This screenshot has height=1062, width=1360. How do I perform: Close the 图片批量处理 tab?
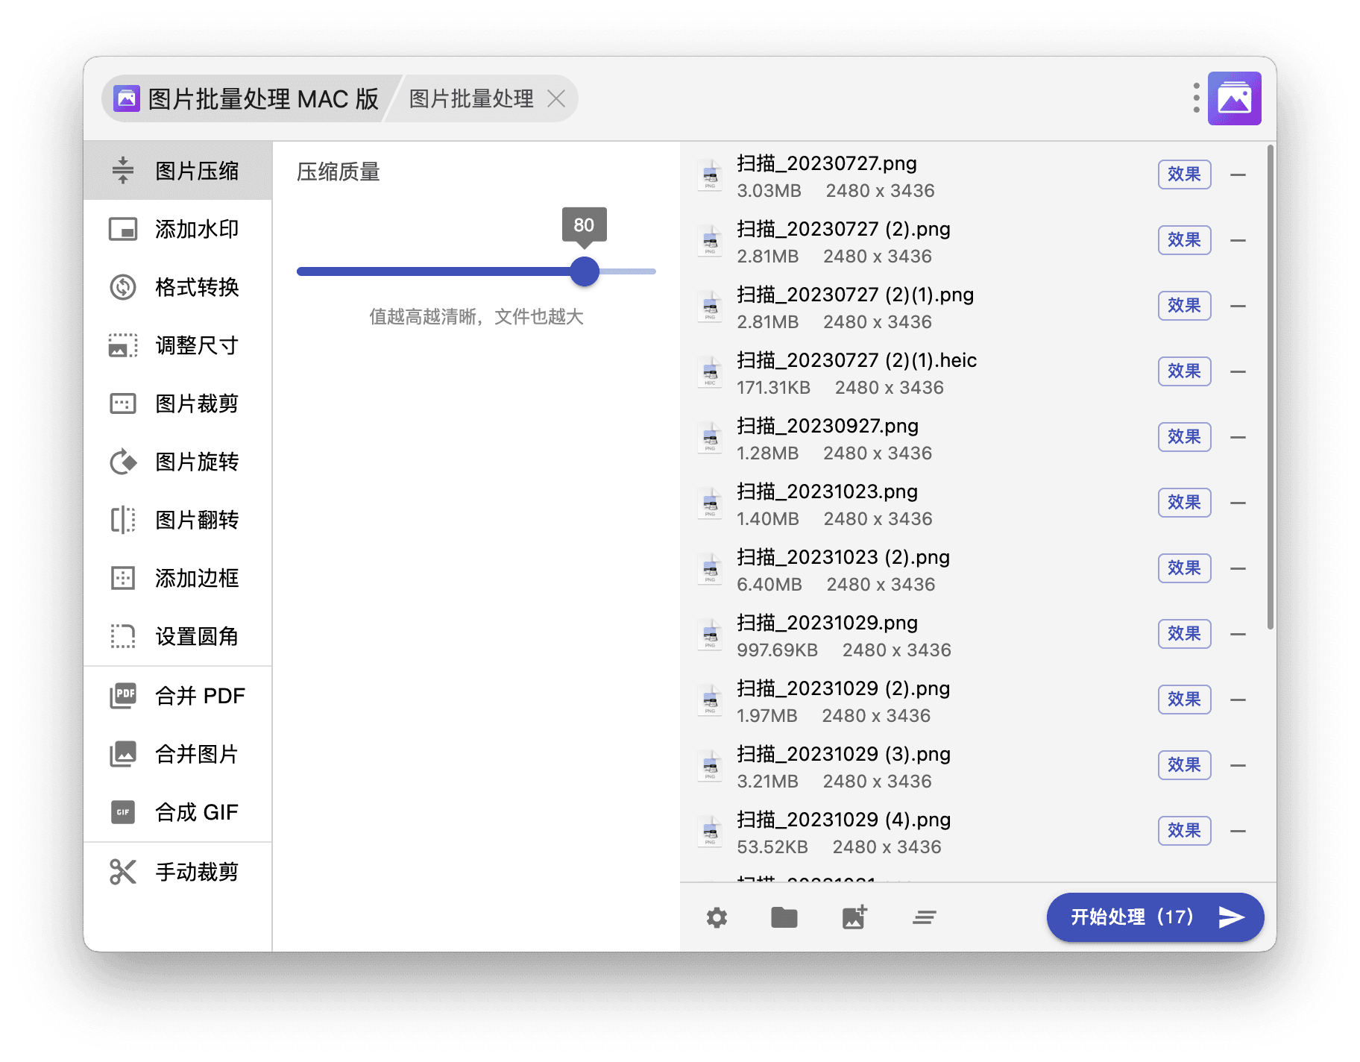tap(556, 98)
